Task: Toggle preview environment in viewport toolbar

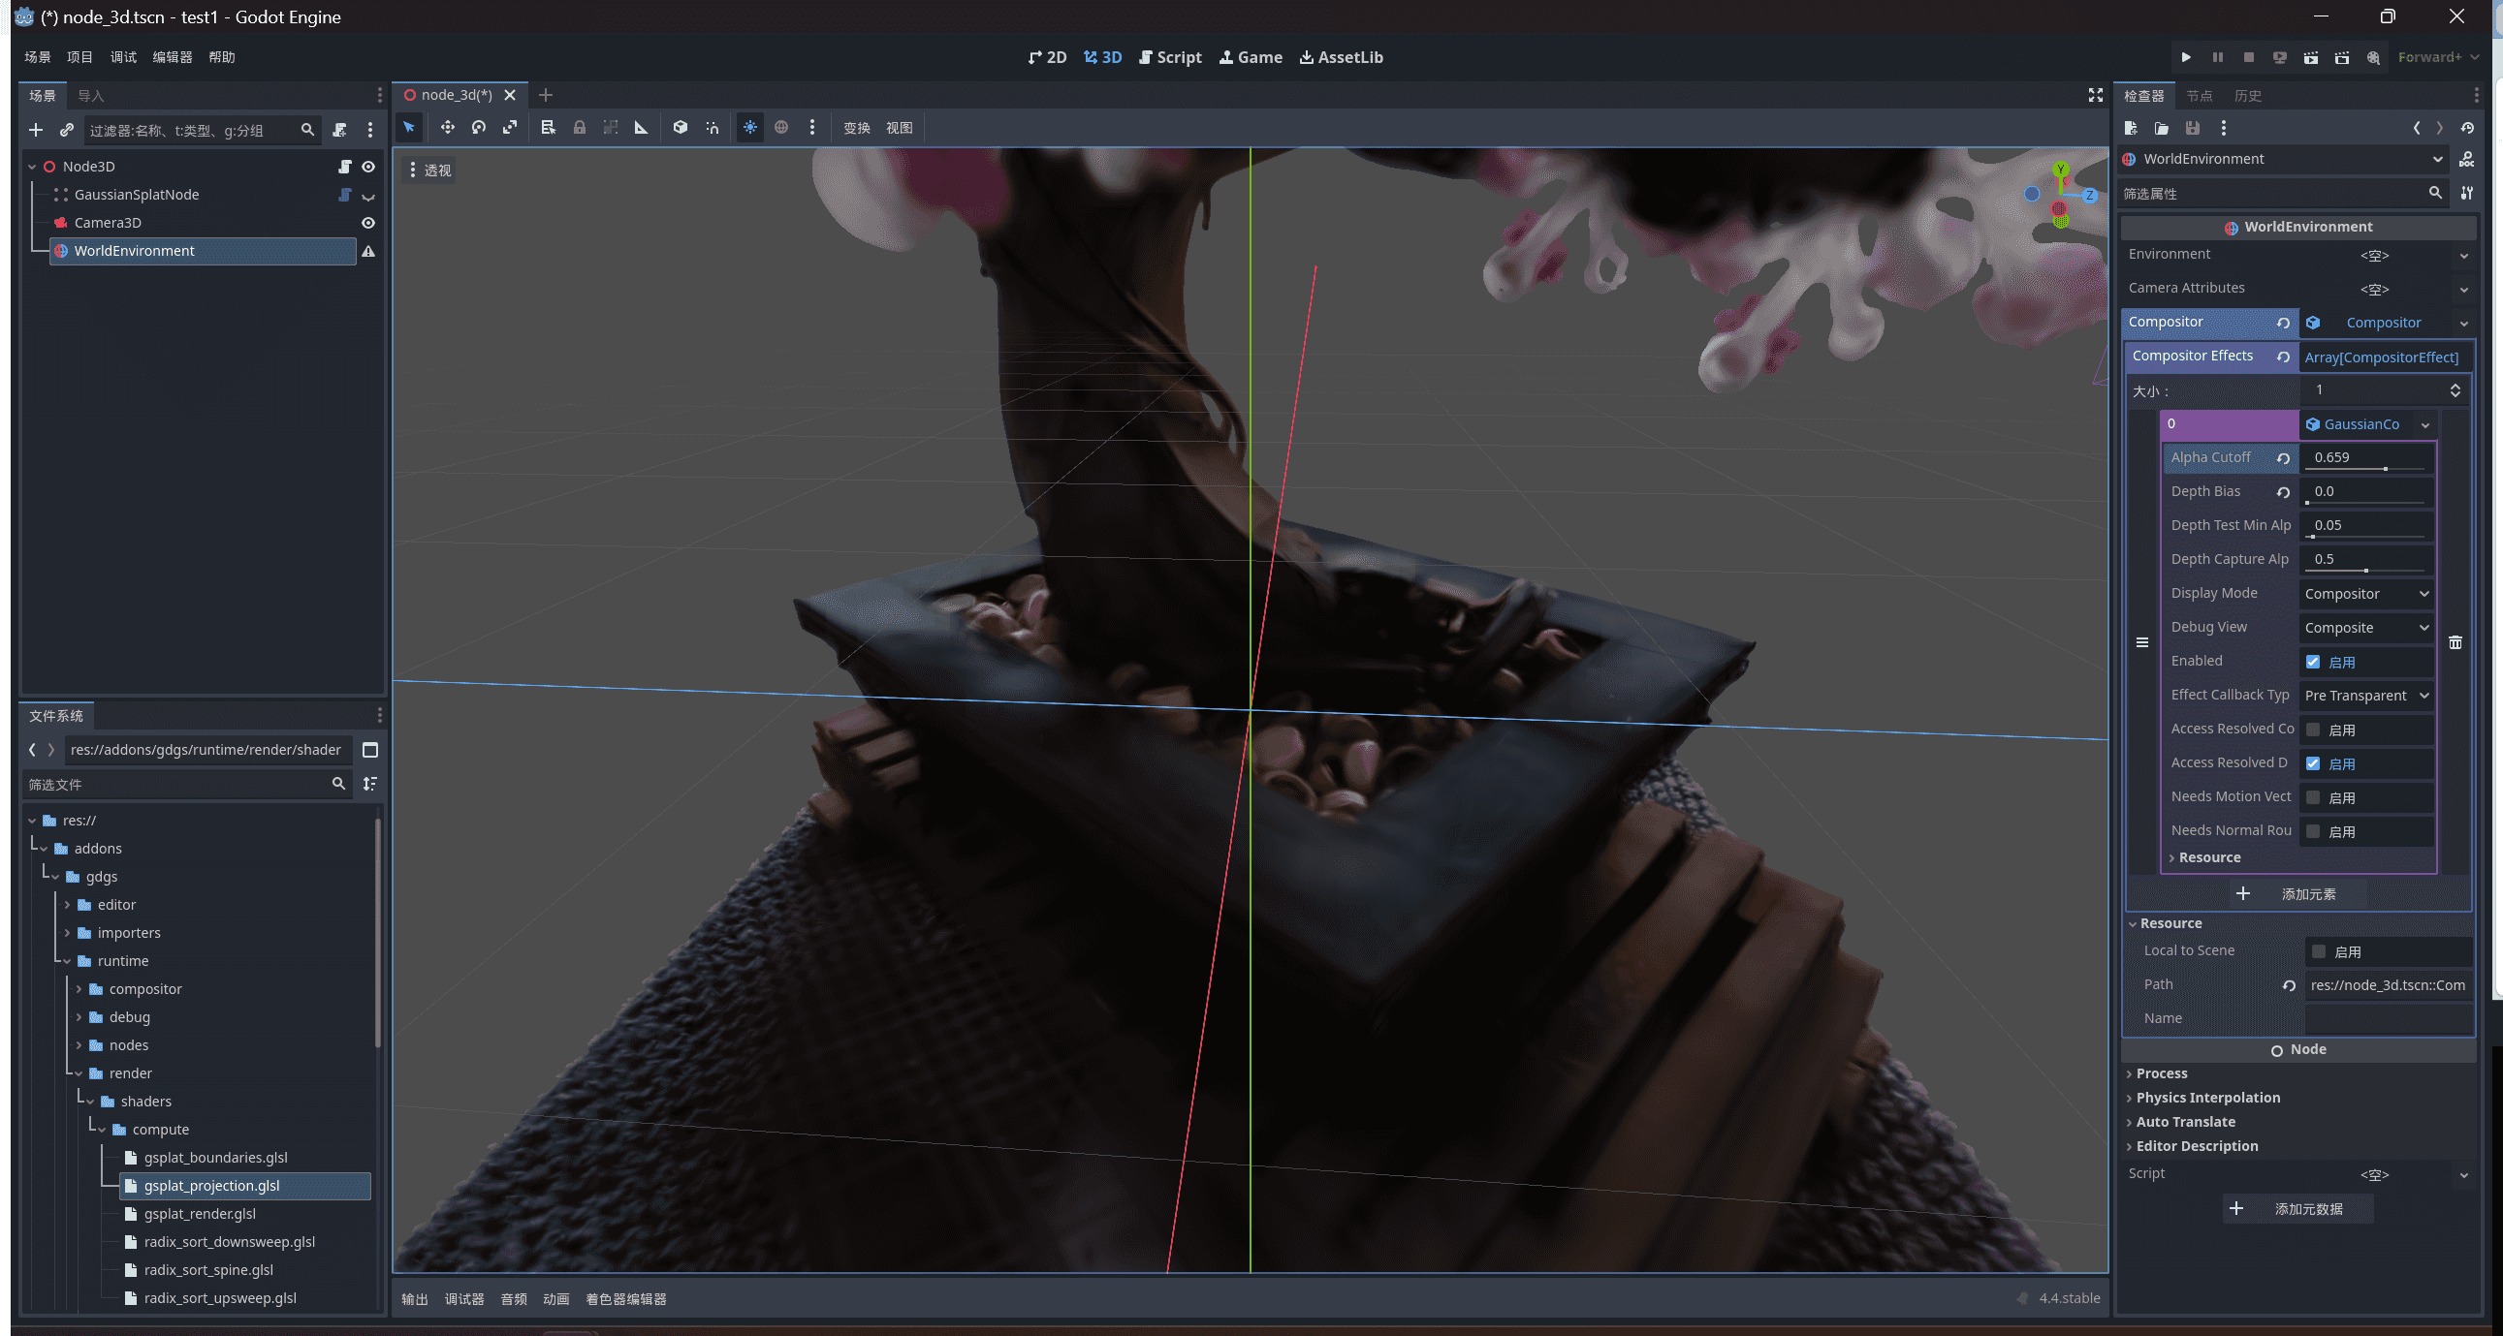Action: (x=780, y=127)
